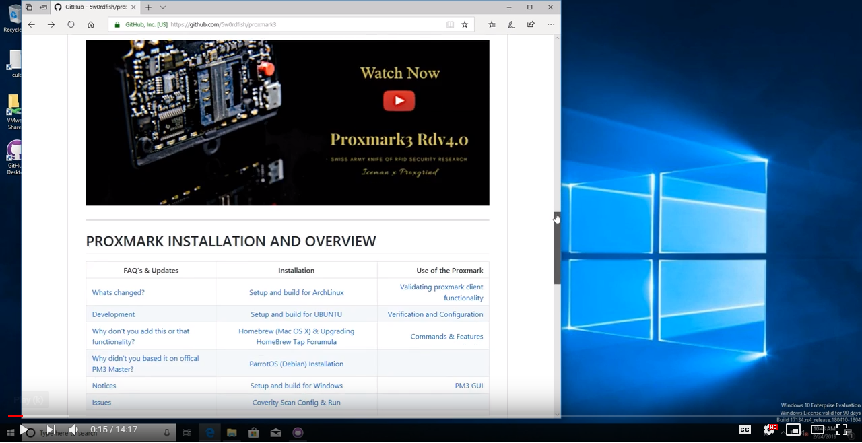Mute the video volume
The height and width of the screenshot is (443, 862).
click(73, 430)
